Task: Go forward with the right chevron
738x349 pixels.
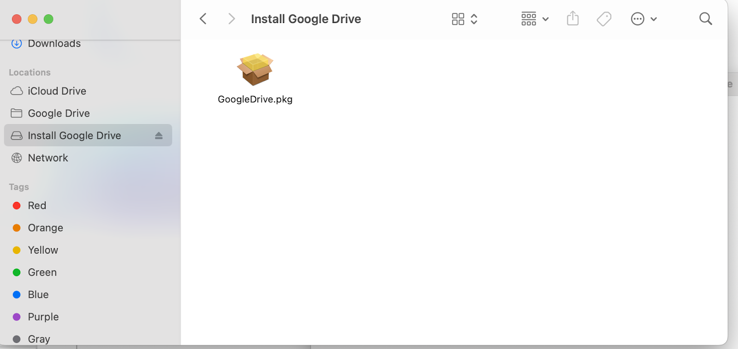Action: pyautogui.click(x=232, y=19)
